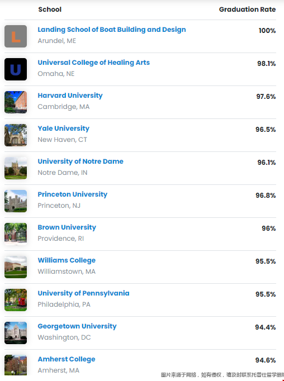Open the Yale University campus thumbnail
This screenshot has width=284, height=381.
pos(16,135)
